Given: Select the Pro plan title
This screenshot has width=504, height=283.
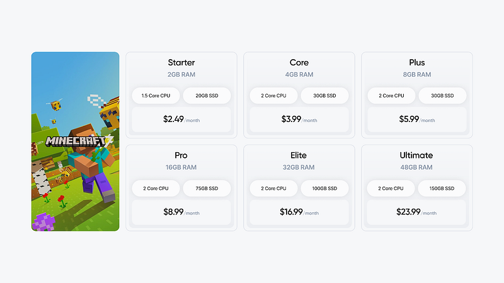Looking at the screenshot, I should (181, 155).
